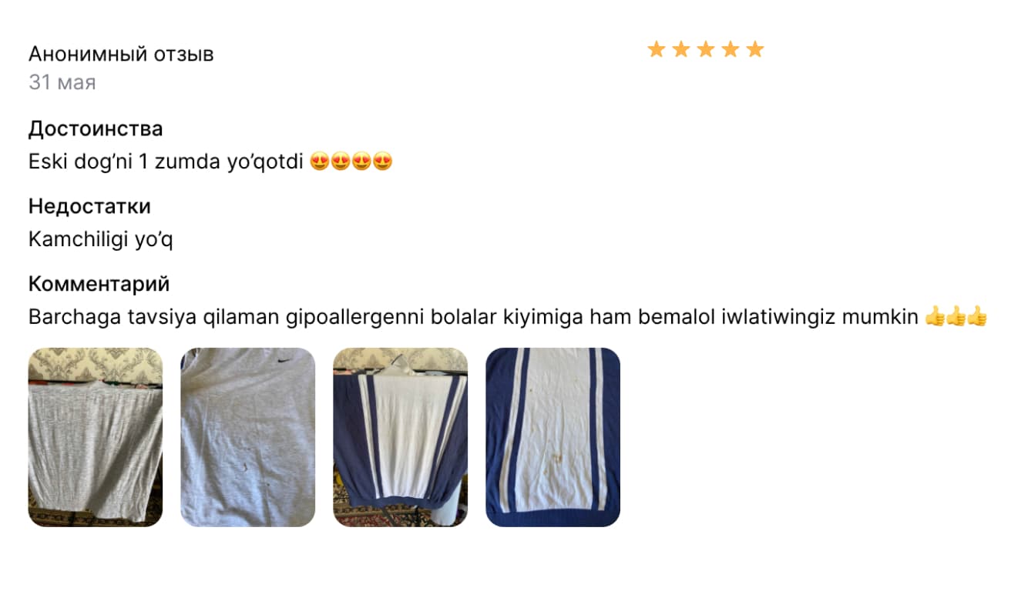Click the first rating star
The height and width of the screenshot is (591, 1011).
(657, 49)
